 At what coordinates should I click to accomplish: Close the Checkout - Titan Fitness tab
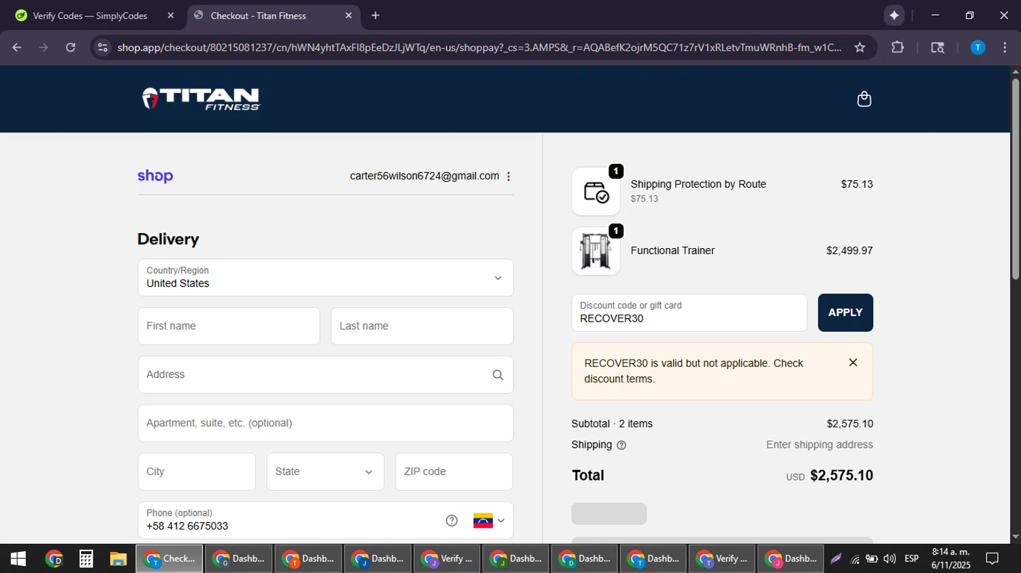coord(349,15)
